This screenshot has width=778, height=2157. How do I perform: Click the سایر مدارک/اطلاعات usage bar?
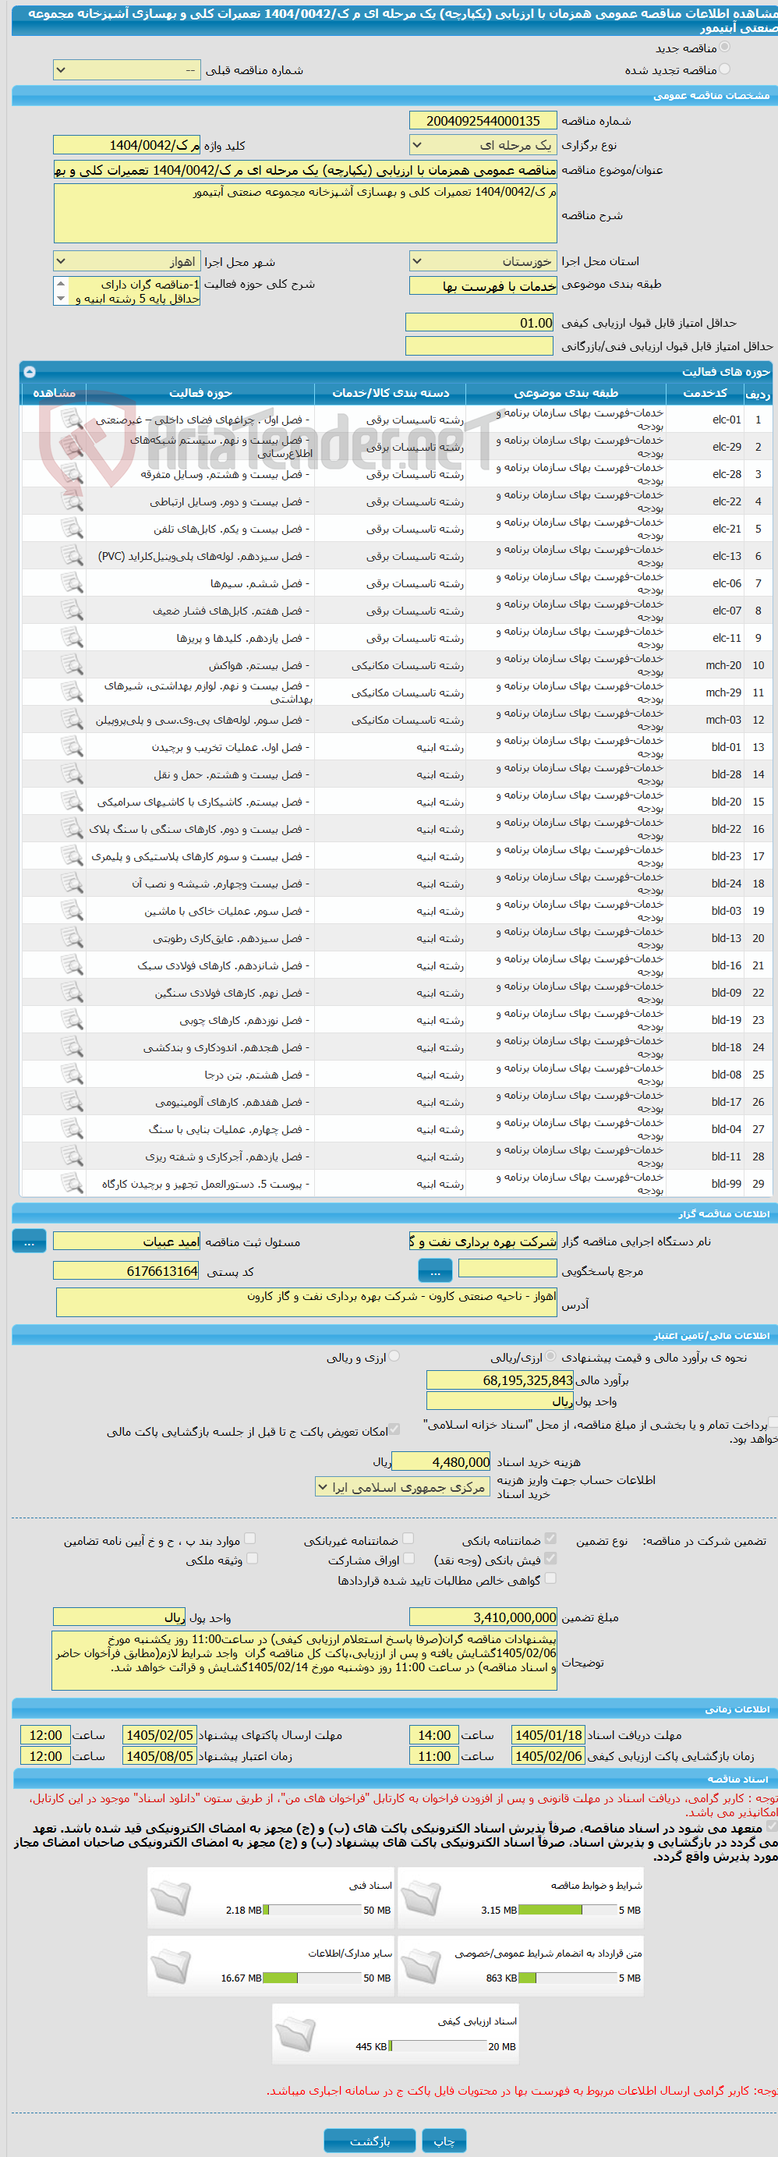tap(313, 1978)
